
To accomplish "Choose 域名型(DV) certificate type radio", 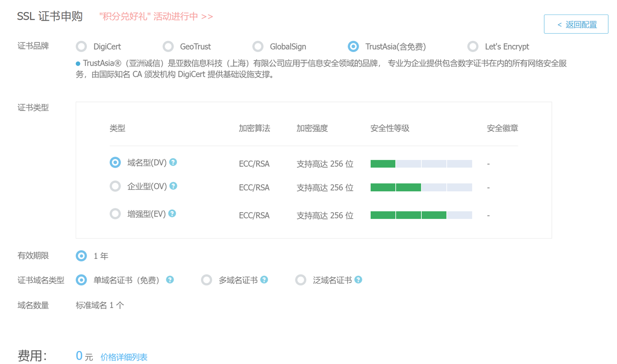I will (x=115, y=162).
